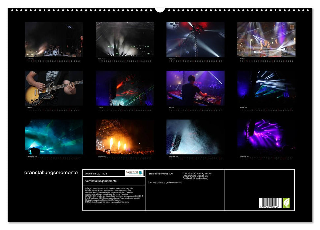
Task: Select the March red lighting truss photo
Action: [195, 39]
